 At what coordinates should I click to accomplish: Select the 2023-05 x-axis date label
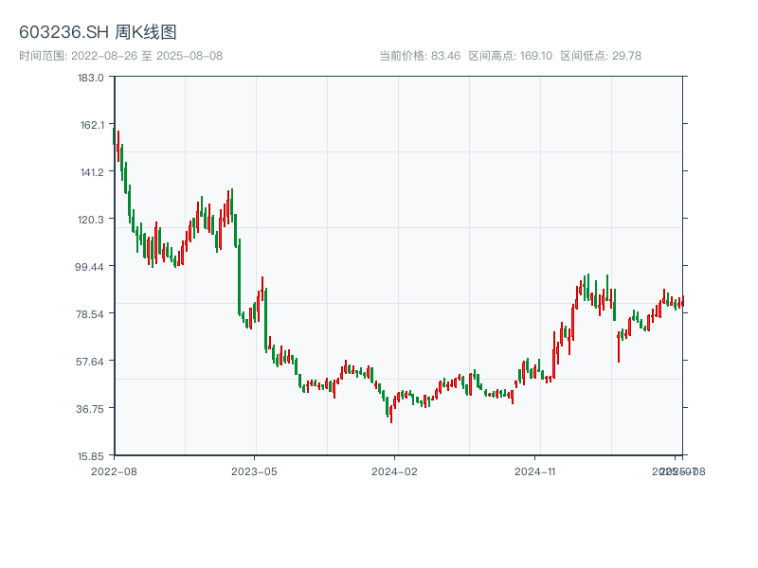pyautogui.click(x=254, y=470)
